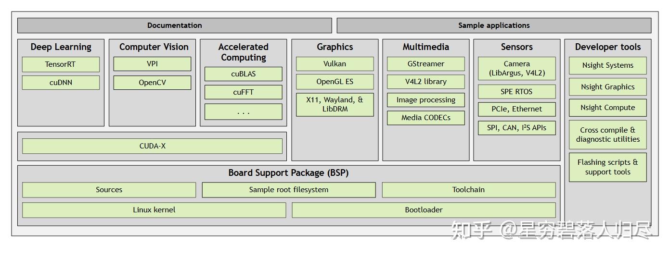The width and height of the screenshot is (670, 258).
Task: Open the Sample applications bar
Action: [494, 25]
